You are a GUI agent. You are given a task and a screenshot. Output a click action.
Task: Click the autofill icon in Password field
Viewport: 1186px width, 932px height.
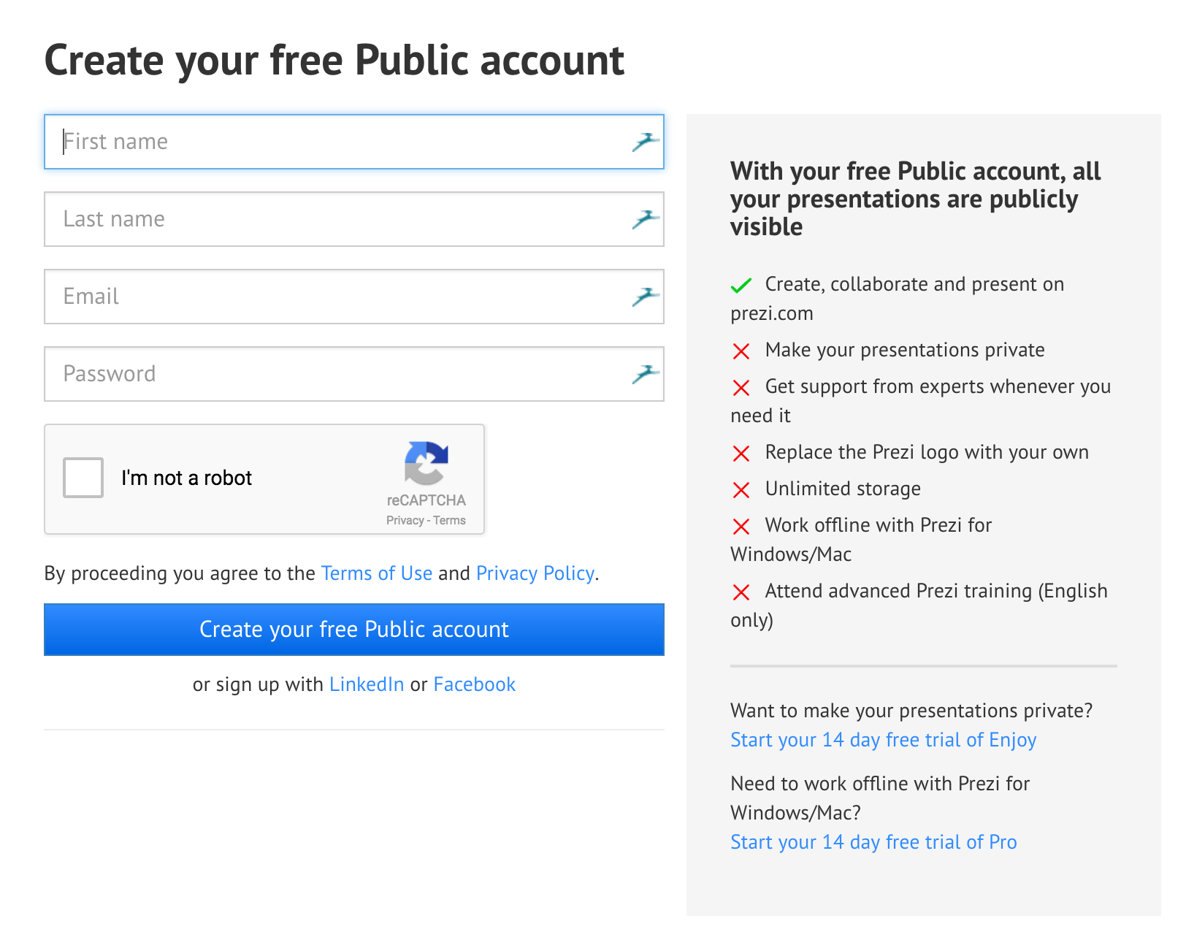click(646, 374)
